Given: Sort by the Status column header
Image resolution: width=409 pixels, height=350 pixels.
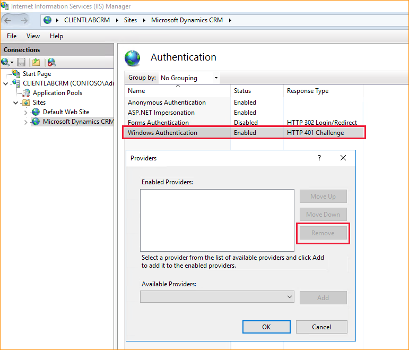Looking at the screenshot, I should 257,91.
